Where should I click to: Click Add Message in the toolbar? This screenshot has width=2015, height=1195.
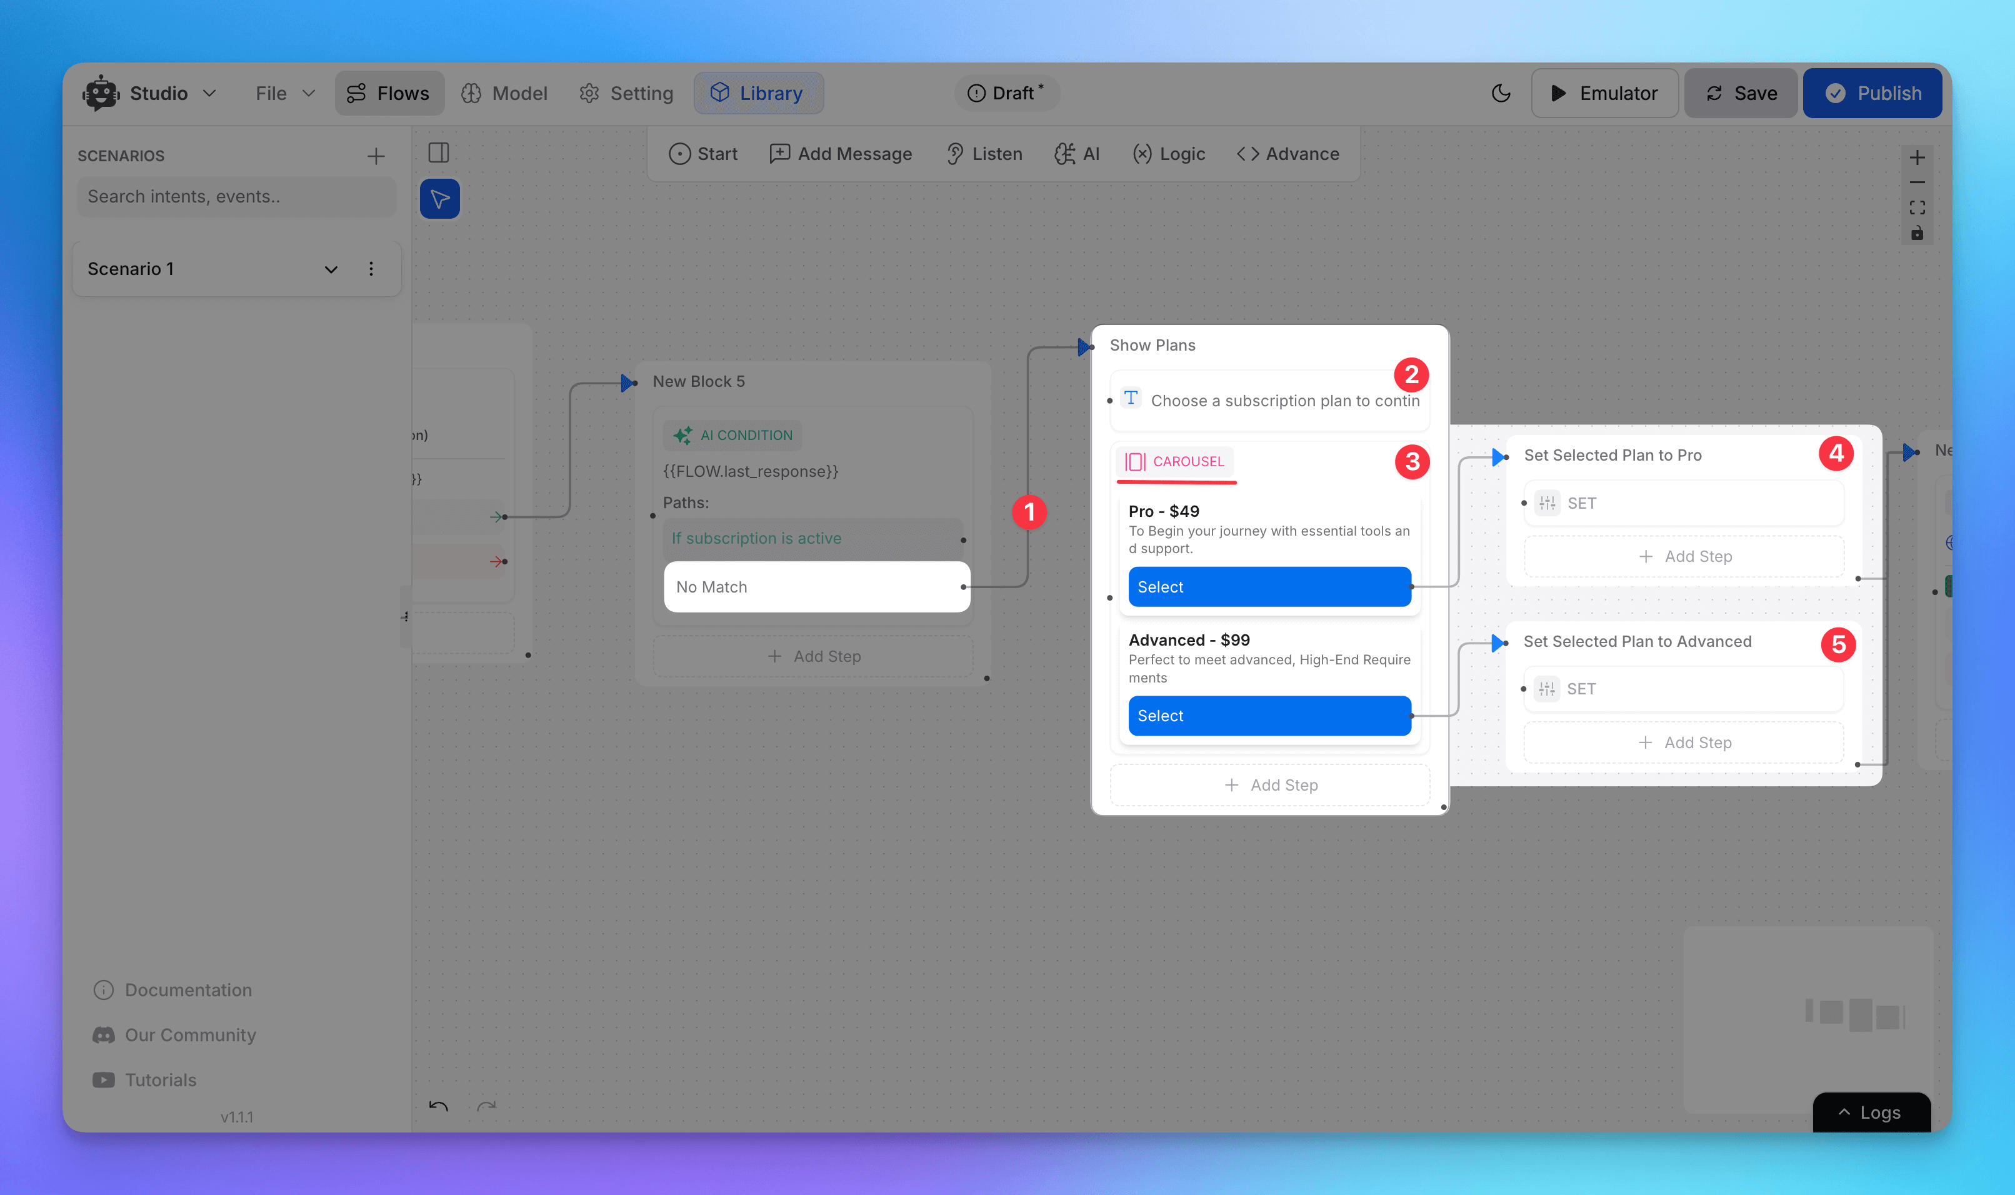(841, 154)
